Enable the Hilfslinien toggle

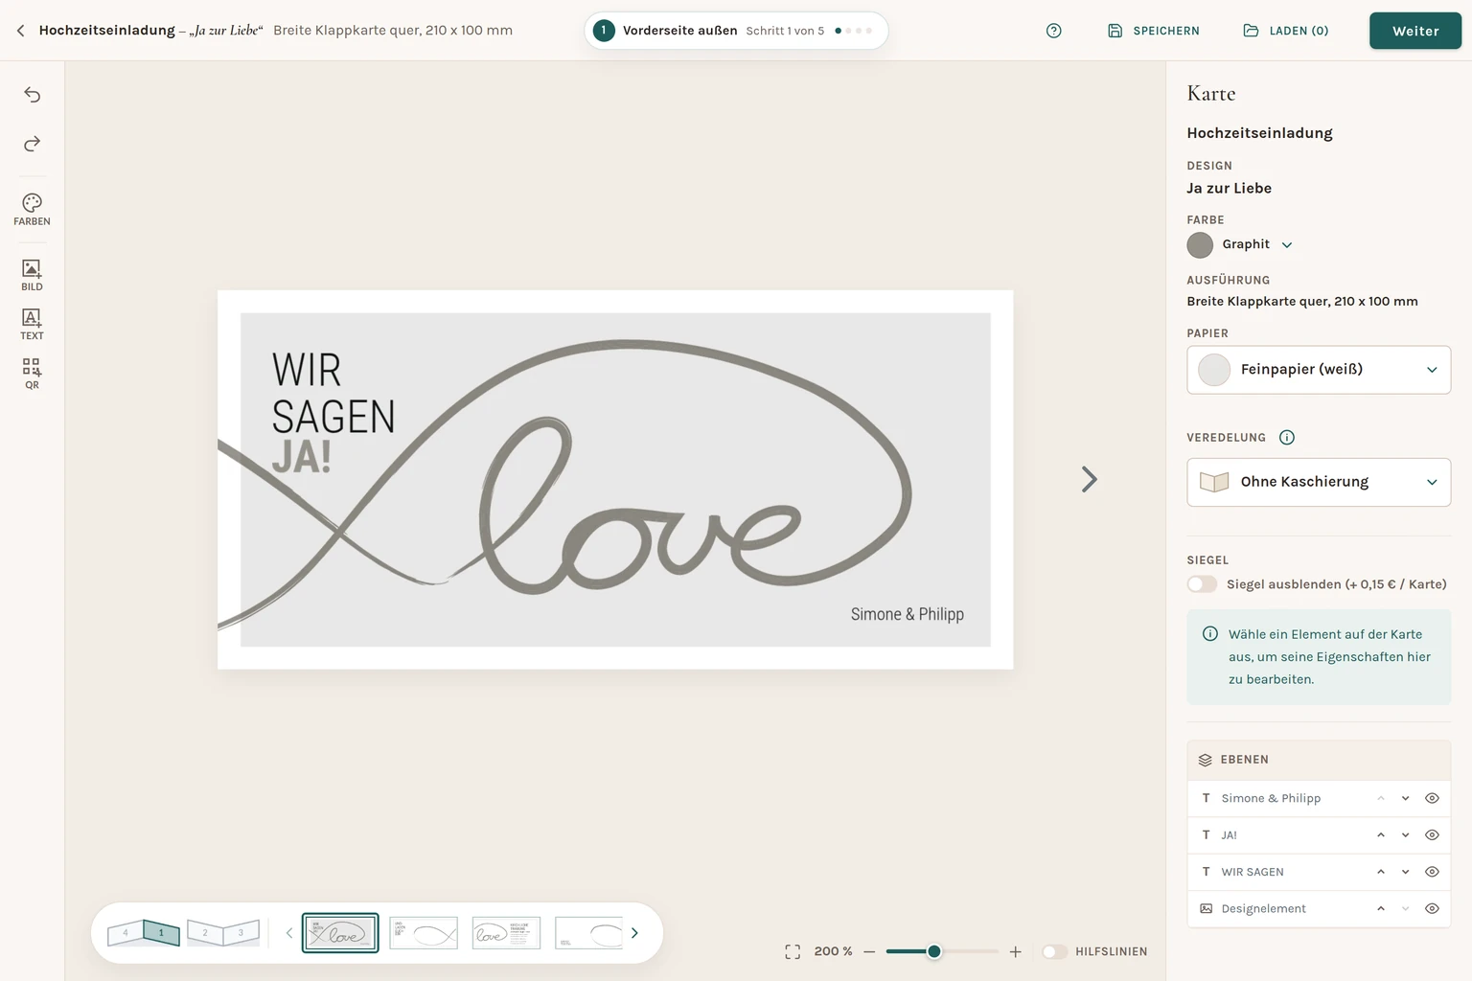click(1054, 951)
